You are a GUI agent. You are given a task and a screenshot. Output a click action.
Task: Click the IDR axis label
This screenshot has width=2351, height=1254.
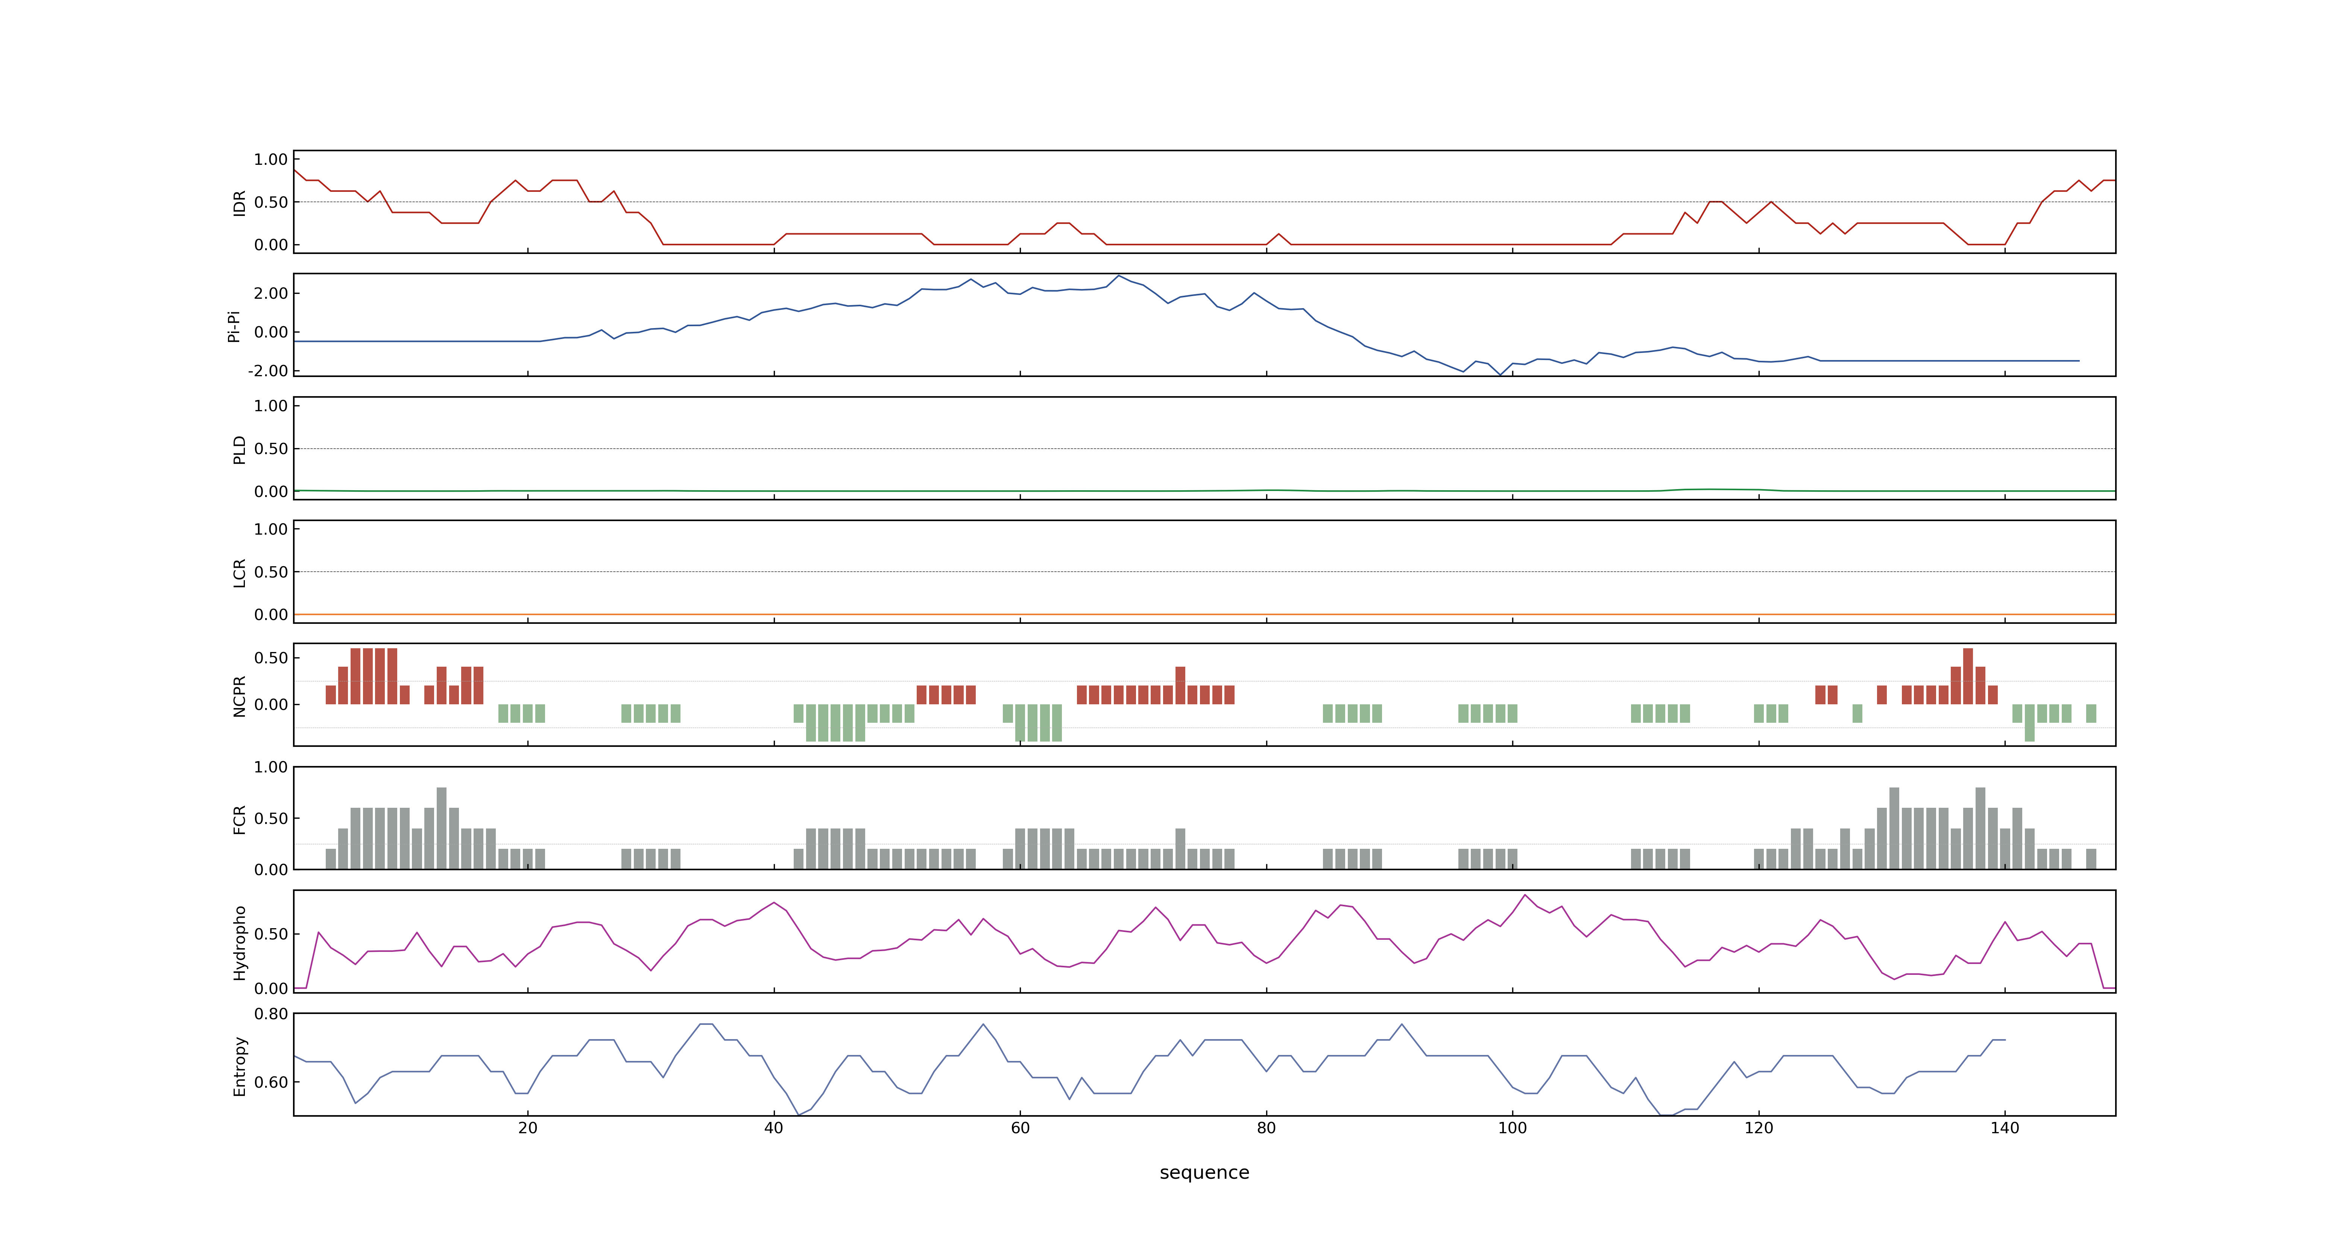coord(239,203)
